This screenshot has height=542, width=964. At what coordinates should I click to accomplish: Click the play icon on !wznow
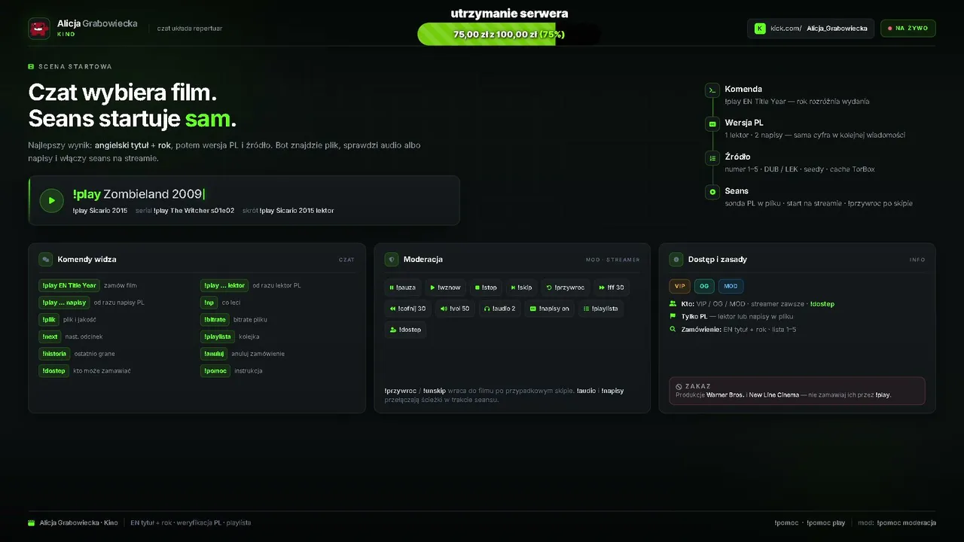(432, 288)
